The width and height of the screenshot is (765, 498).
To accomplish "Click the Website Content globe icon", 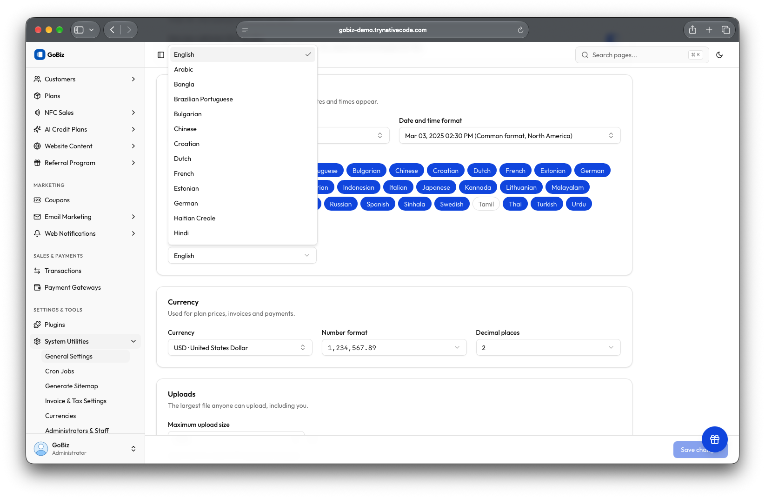I will pos(37,146).
